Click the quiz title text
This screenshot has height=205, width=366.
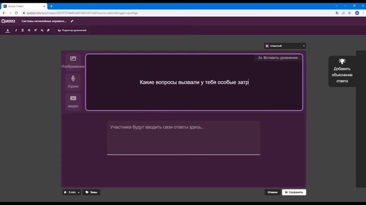tap(44, 21)
